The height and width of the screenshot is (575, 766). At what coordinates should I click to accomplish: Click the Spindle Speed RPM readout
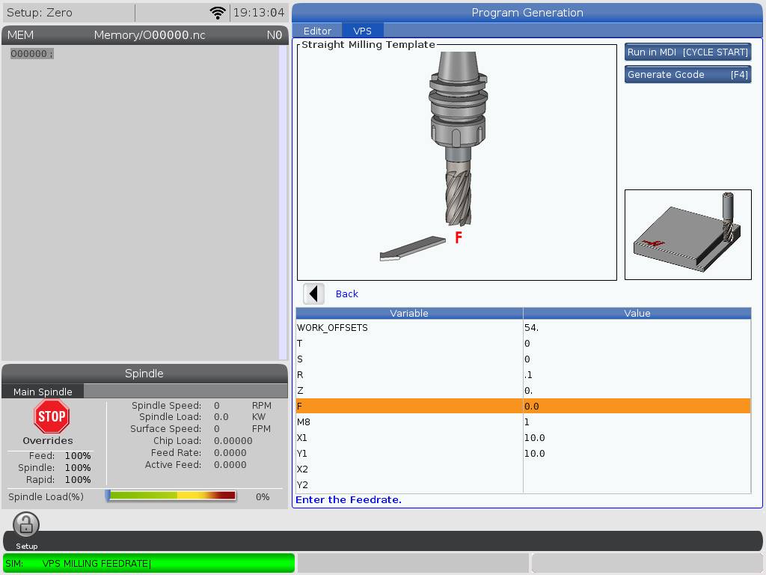[x=216, y=405]
